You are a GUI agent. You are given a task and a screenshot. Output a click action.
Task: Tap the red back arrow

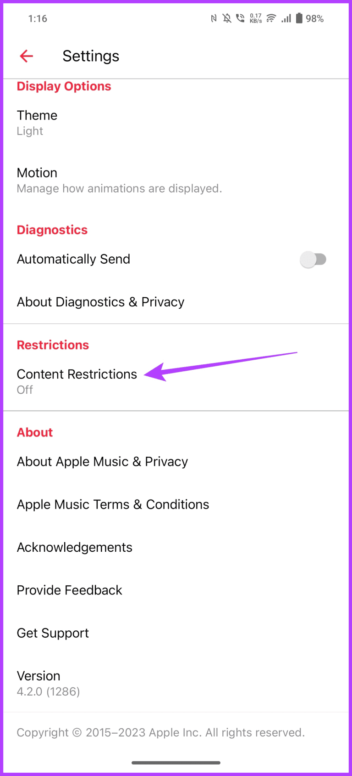point(26,56)
